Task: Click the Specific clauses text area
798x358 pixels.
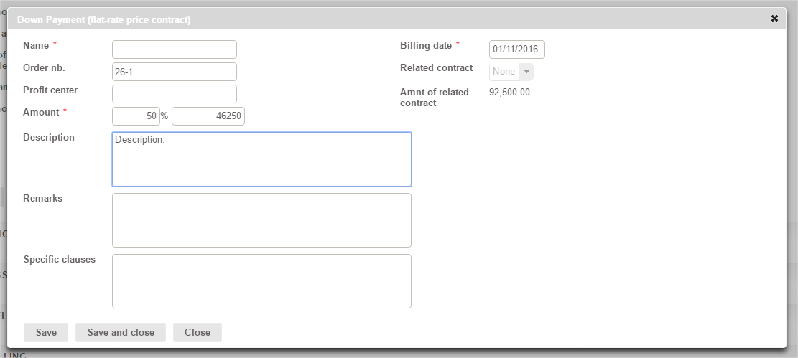Action: (x=261, y=281)
